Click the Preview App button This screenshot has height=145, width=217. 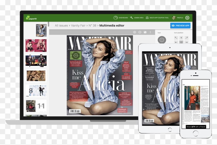tap(180, 26)
